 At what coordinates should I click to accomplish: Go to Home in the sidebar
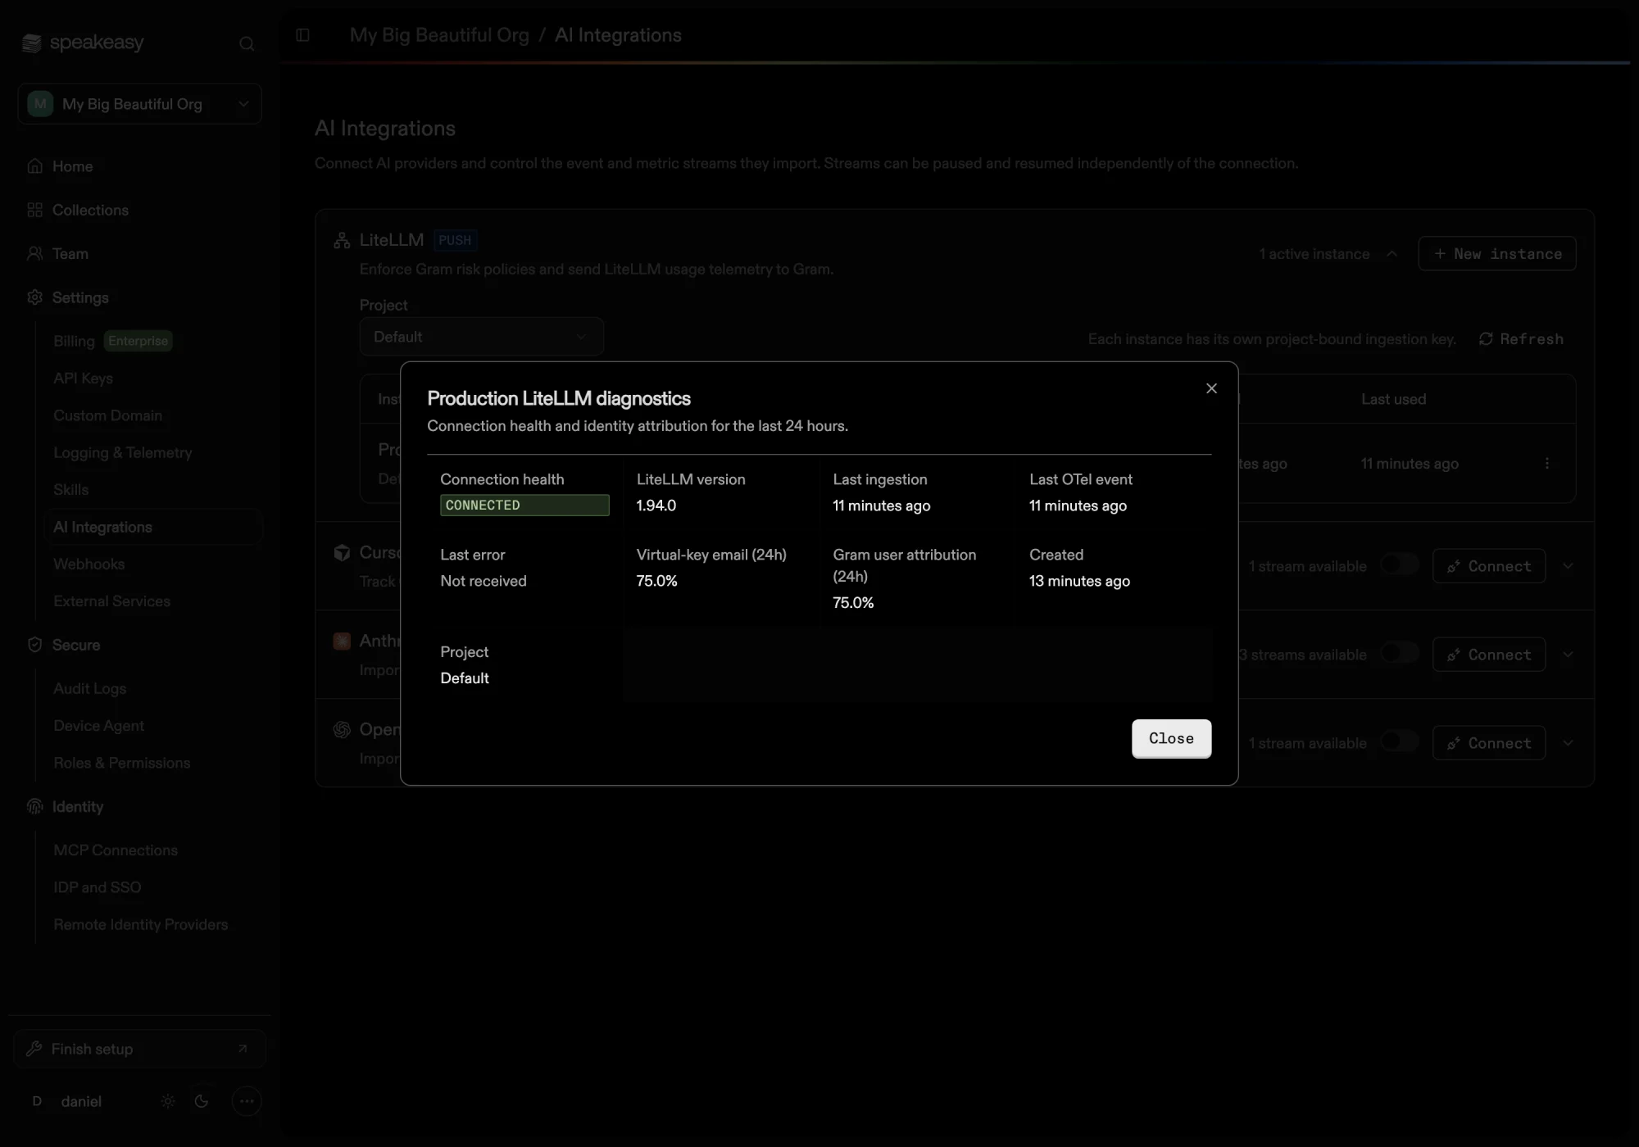coord(72,166)
